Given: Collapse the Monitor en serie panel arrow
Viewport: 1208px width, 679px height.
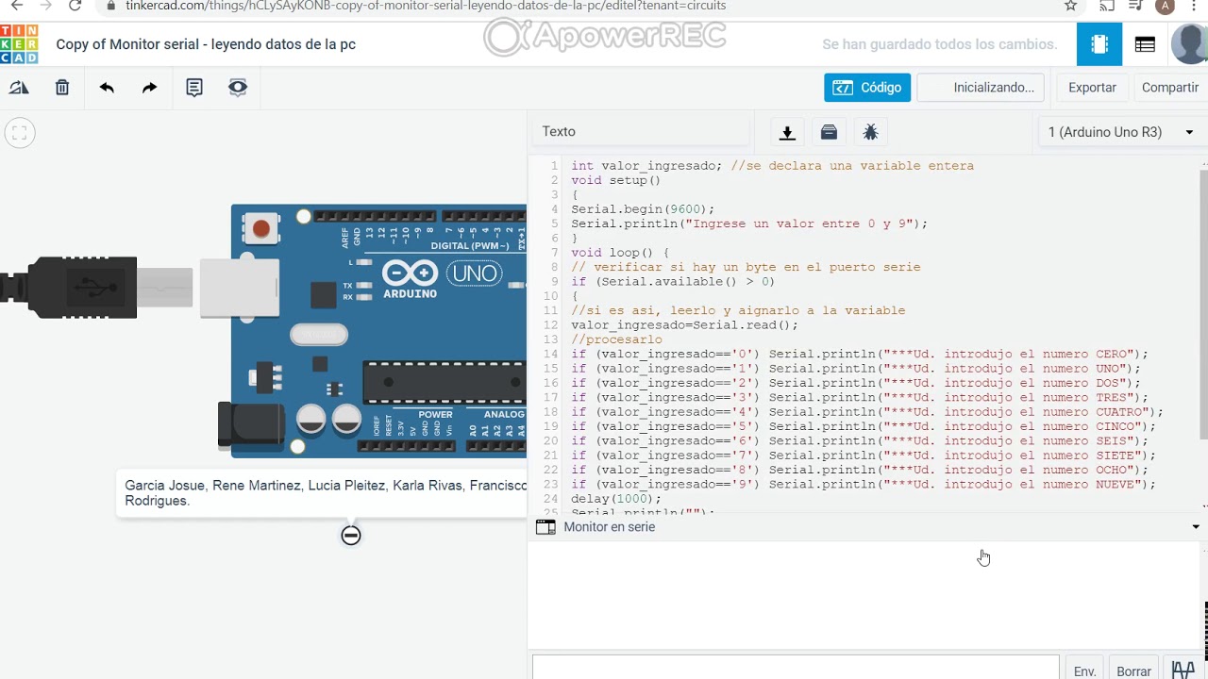Looking at the screenshot, I should 1196,527.
